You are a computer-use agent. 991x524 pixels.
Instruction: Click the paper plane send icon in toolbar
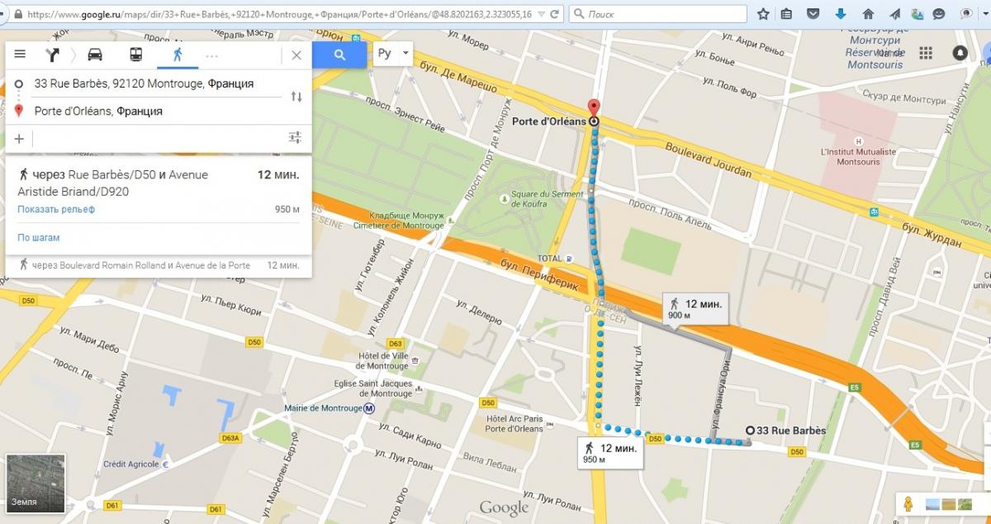tap(895, 14)
